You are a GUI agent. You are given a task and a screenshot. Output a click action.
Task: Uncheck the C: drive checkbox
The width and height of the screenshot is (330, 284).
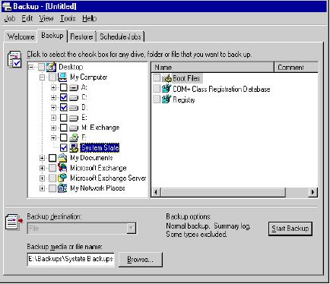point(63,97)
